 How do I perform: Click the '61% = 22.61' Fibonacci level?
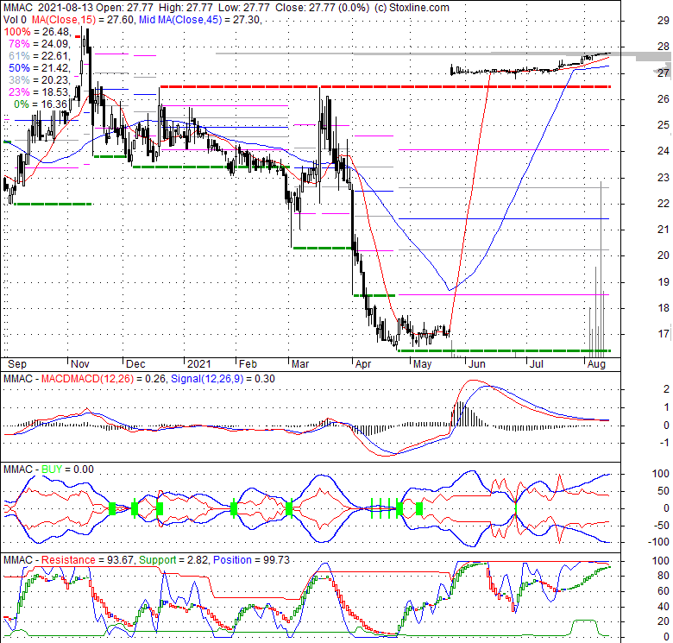coord(39,56)
